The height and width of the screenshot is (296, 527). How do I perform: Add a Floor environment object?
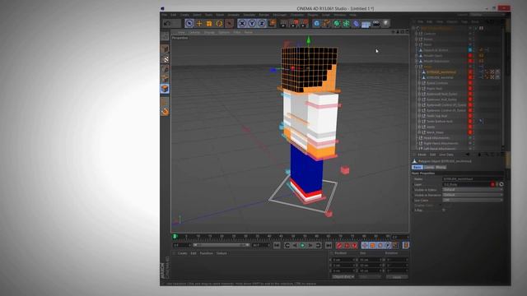click(x=366, y=24)
